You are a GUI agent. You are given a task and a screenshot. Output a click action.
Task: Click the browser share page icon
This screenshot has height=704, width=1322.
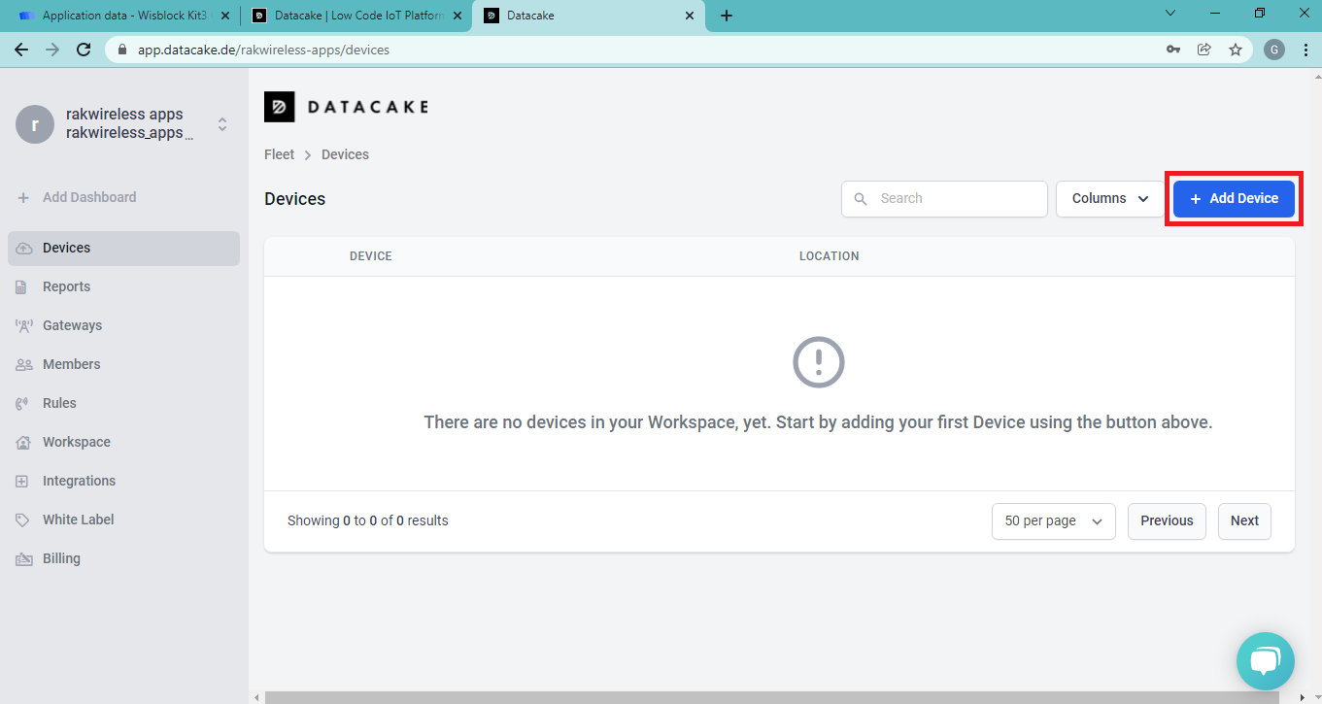(x=1204, y=50)
